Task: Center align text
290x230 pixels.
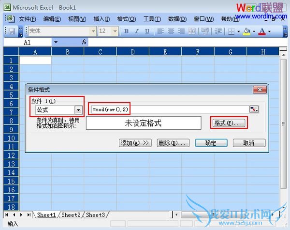Action: (x=171, y=31)
